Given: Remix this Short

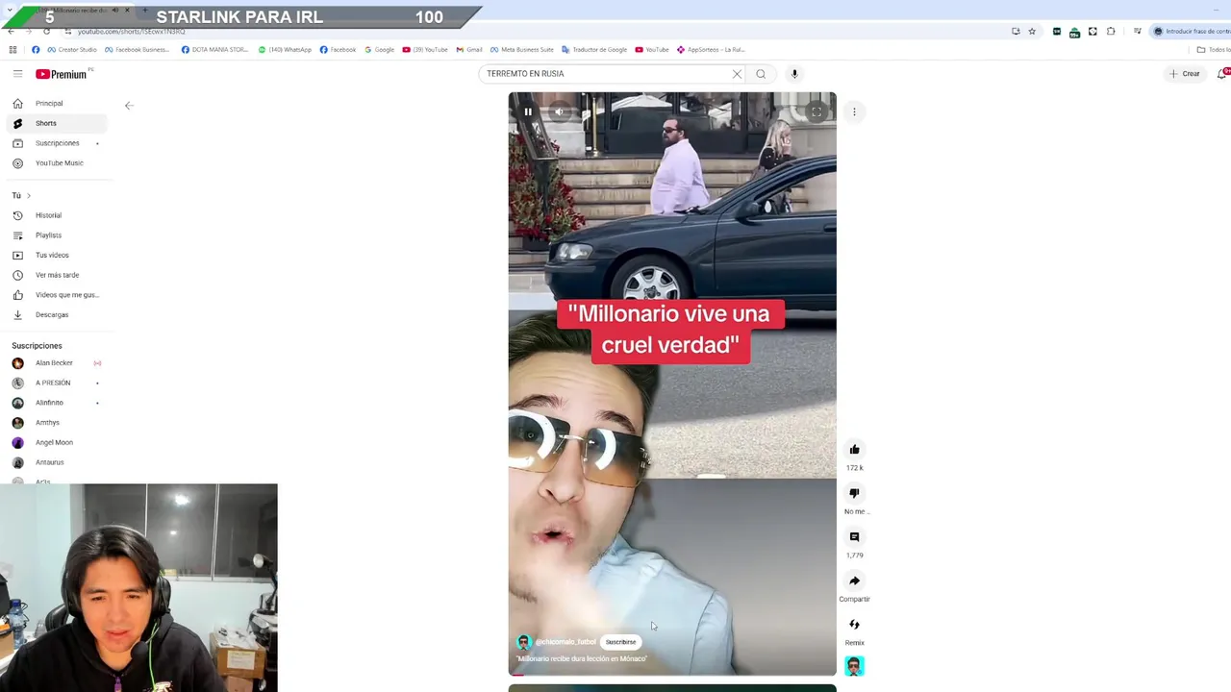Looking at the screenshot, I should coord(854,625).
